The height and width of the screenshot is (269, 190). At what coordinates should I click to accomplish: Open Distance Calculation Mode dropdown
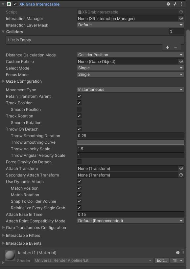pos(131,55)
